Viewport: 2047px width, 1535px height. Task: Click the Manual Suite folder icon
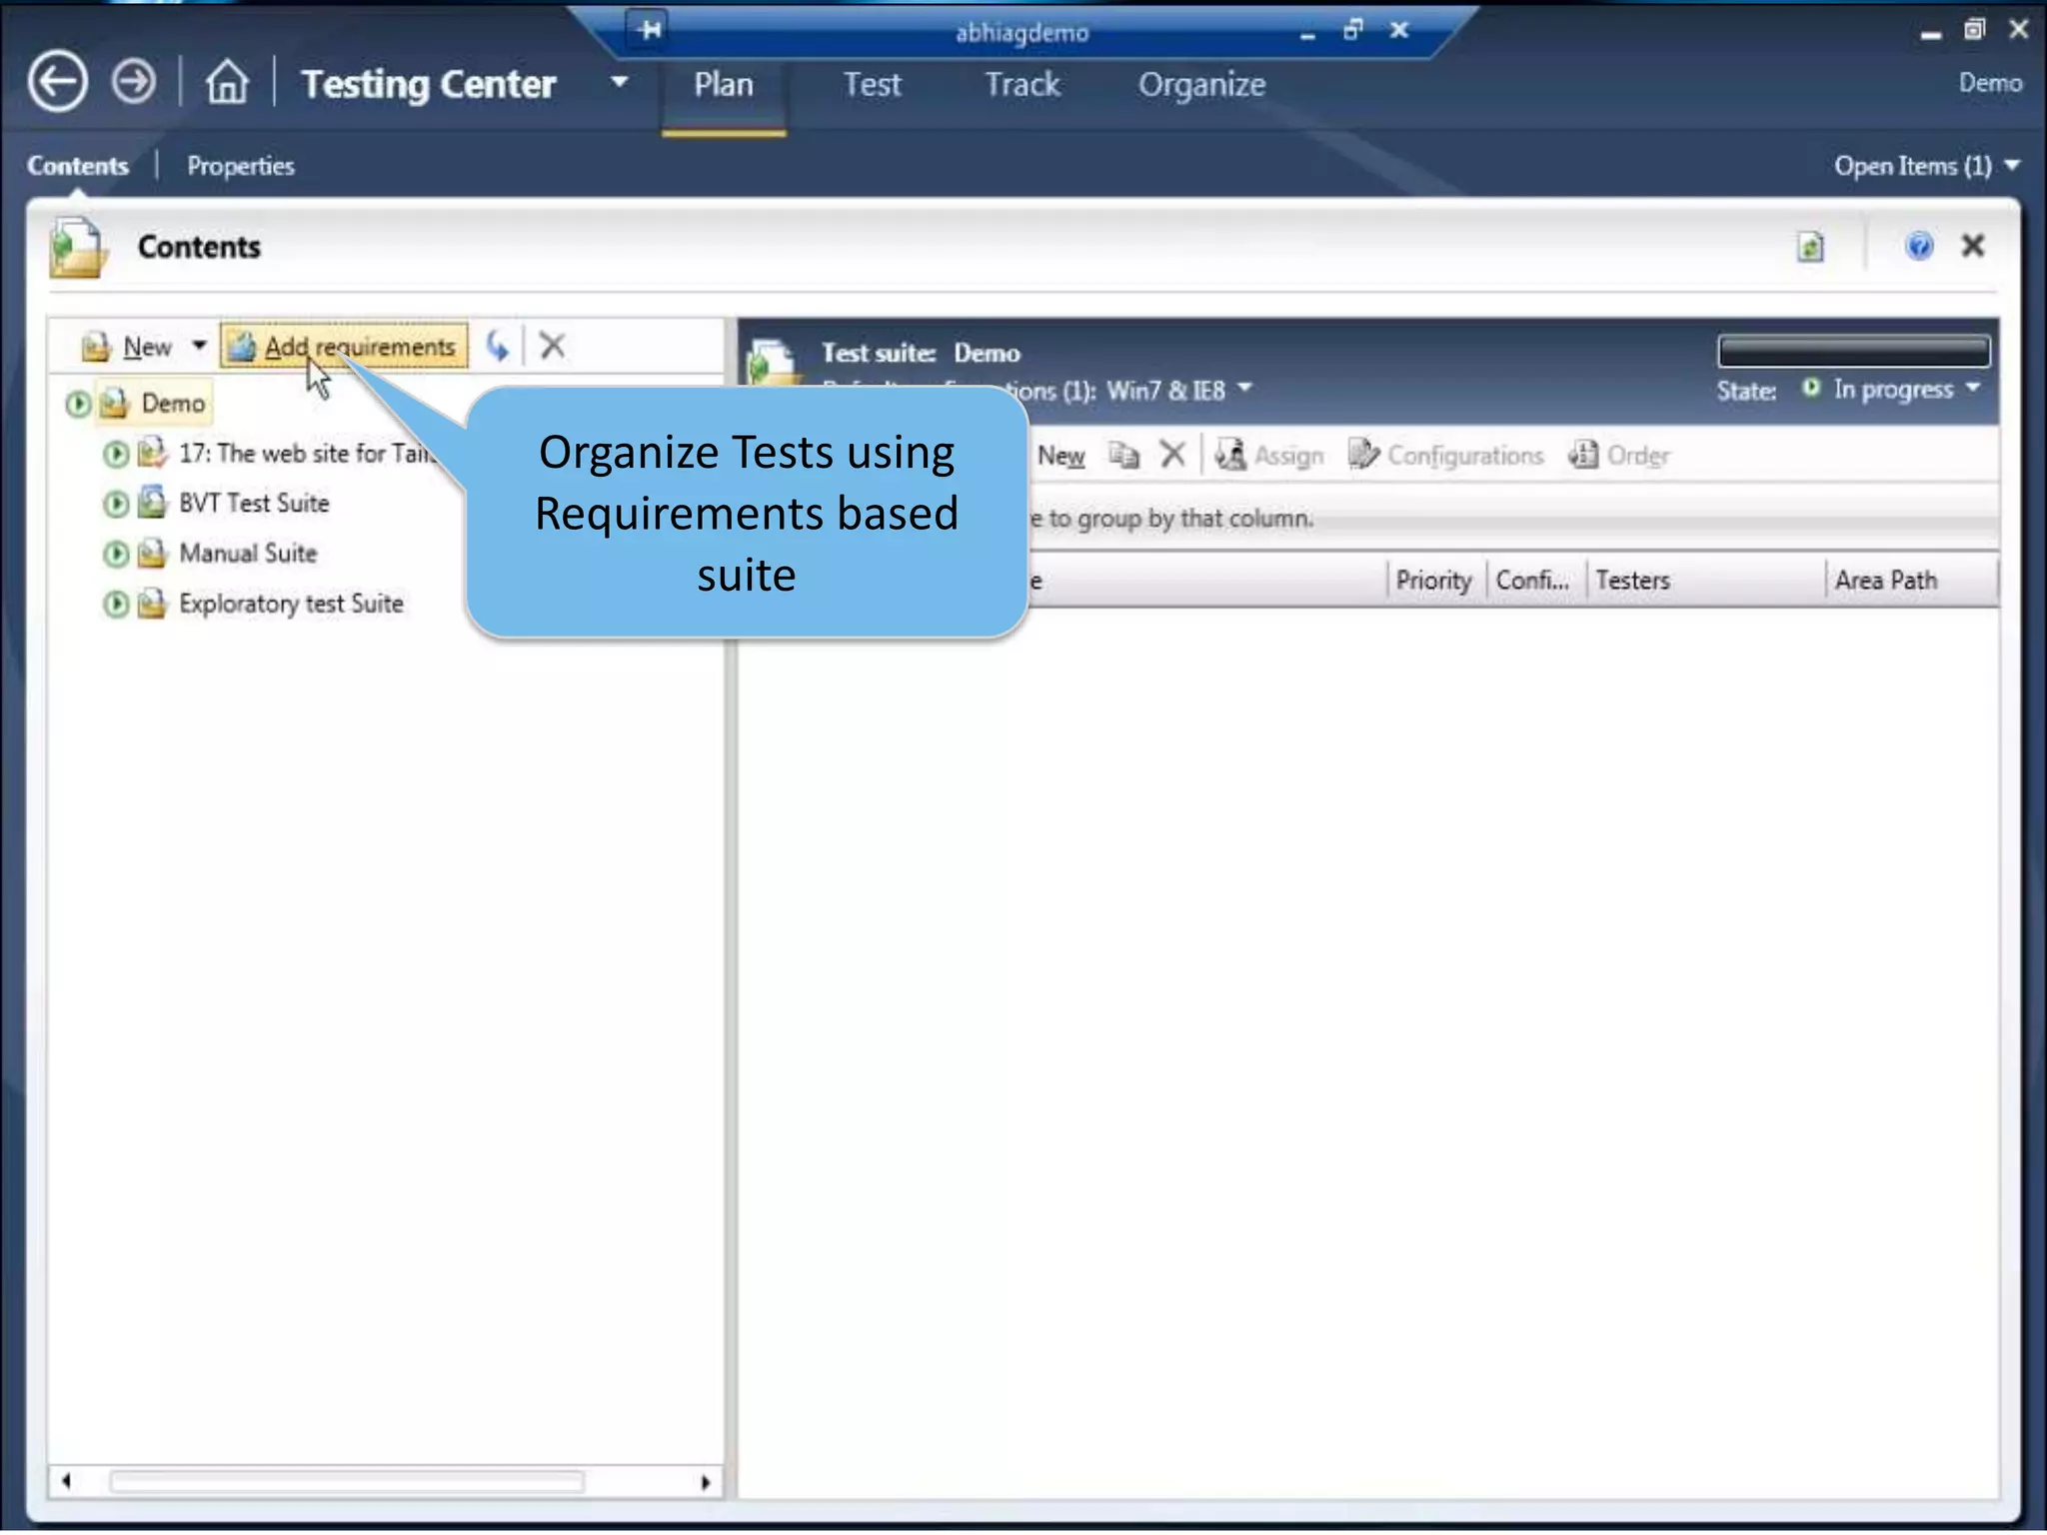pyautogui.click(x=152, y=553)
